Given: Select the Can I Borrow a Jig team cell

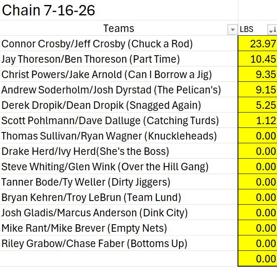Looking at the screenshot, I should point(119,74).
